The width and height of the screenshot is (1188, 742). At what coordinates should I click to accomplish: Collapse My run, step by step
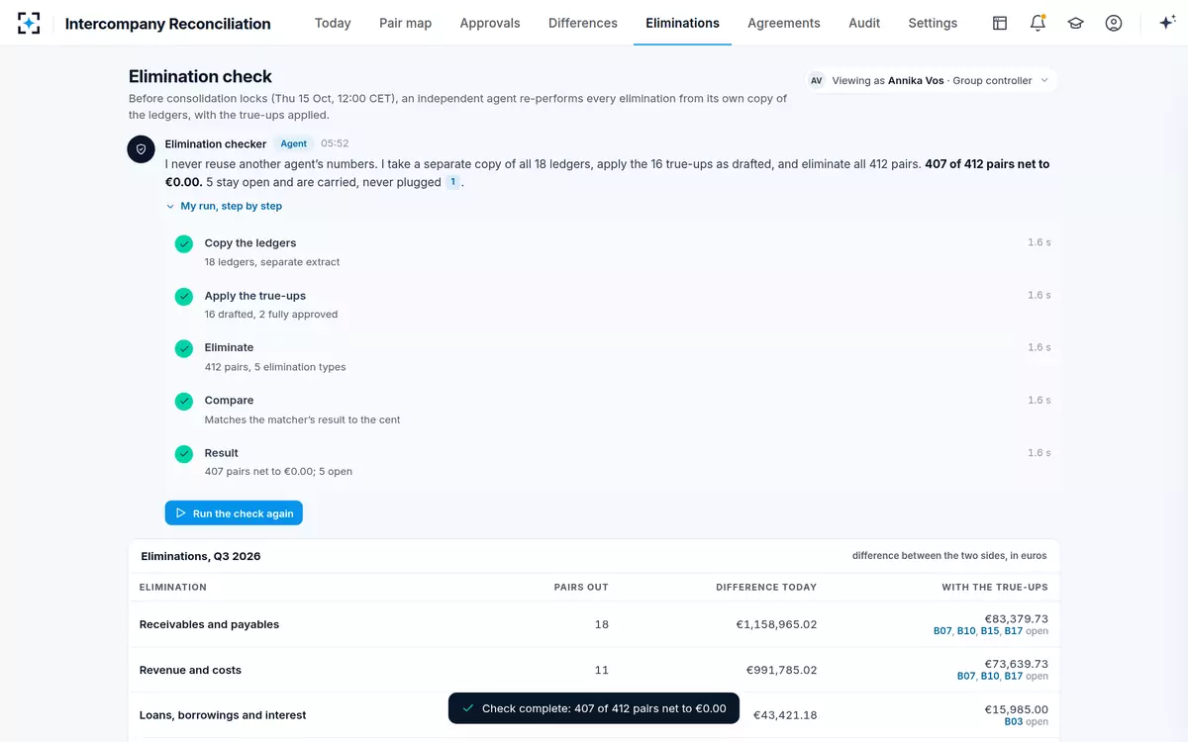[x=224, y=206]
